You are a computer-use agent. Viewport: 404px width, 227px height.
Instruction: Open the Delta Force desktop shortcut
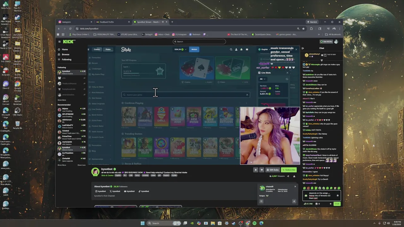pos(6,5)
